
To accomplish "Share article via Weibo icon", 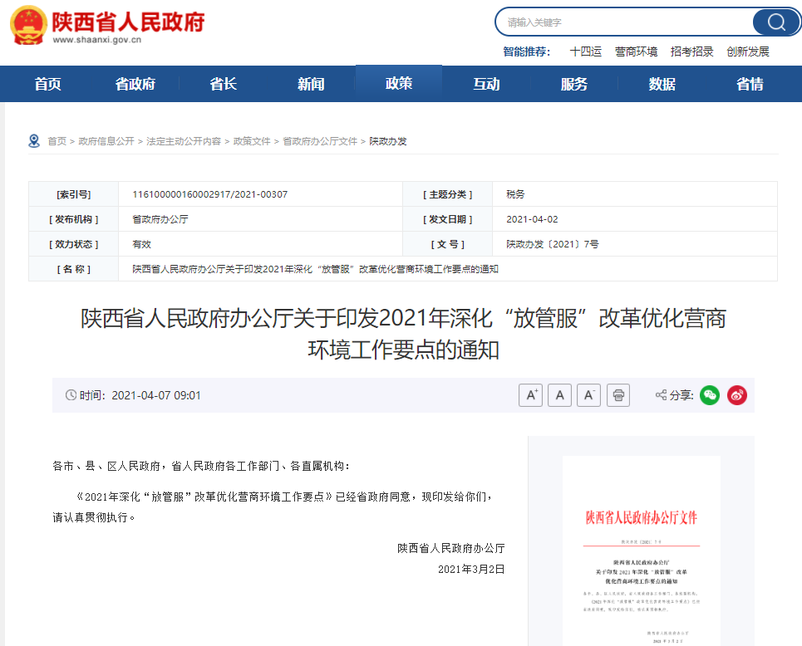I will 737,395.
